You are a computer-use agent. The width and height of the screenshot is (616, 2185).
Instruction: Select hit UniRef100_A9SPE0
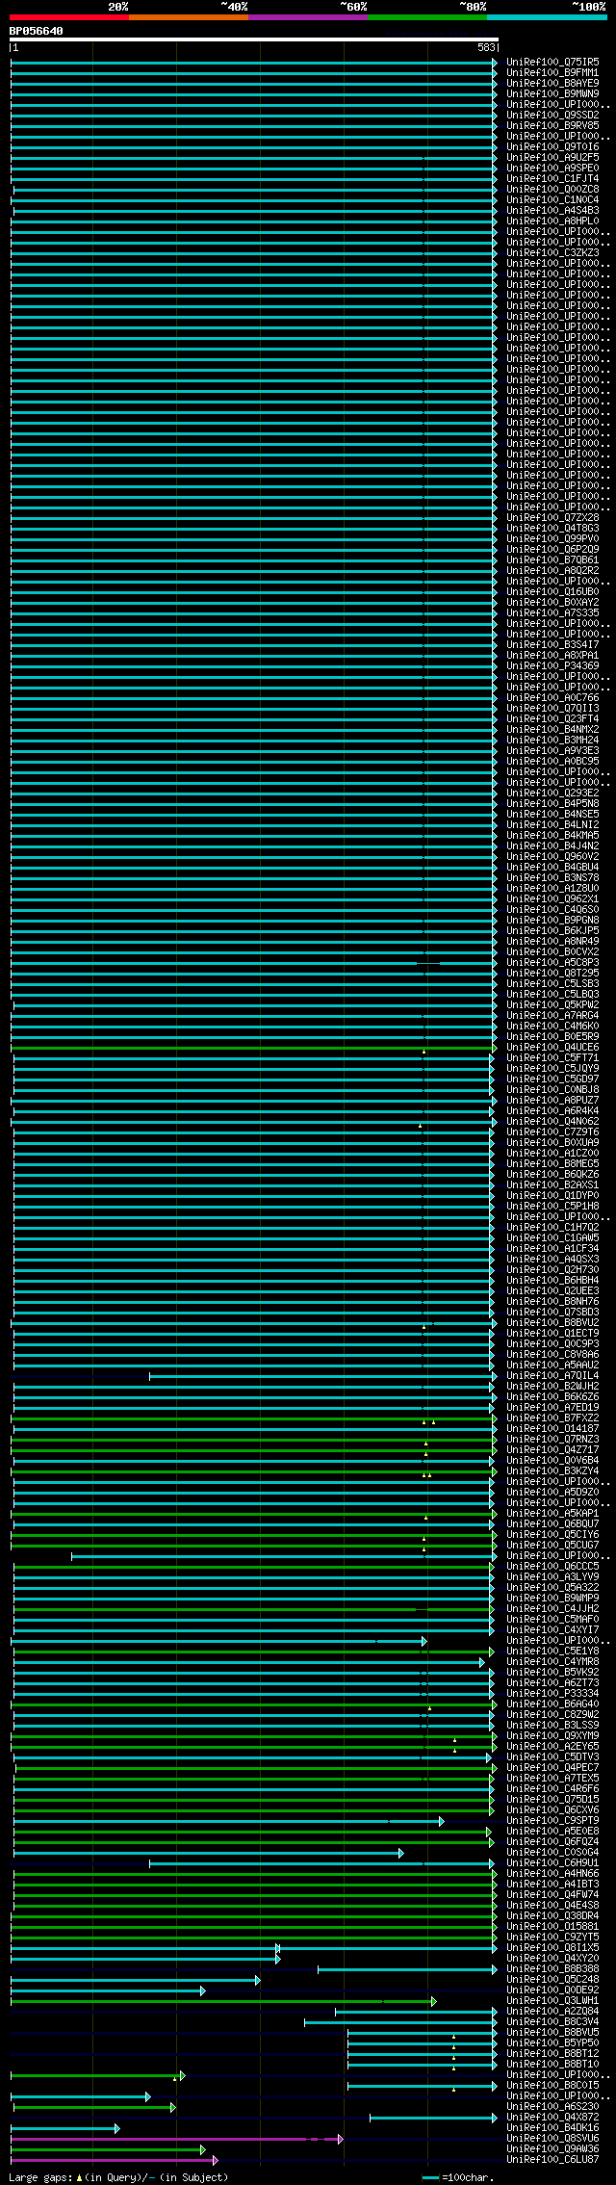552,168
